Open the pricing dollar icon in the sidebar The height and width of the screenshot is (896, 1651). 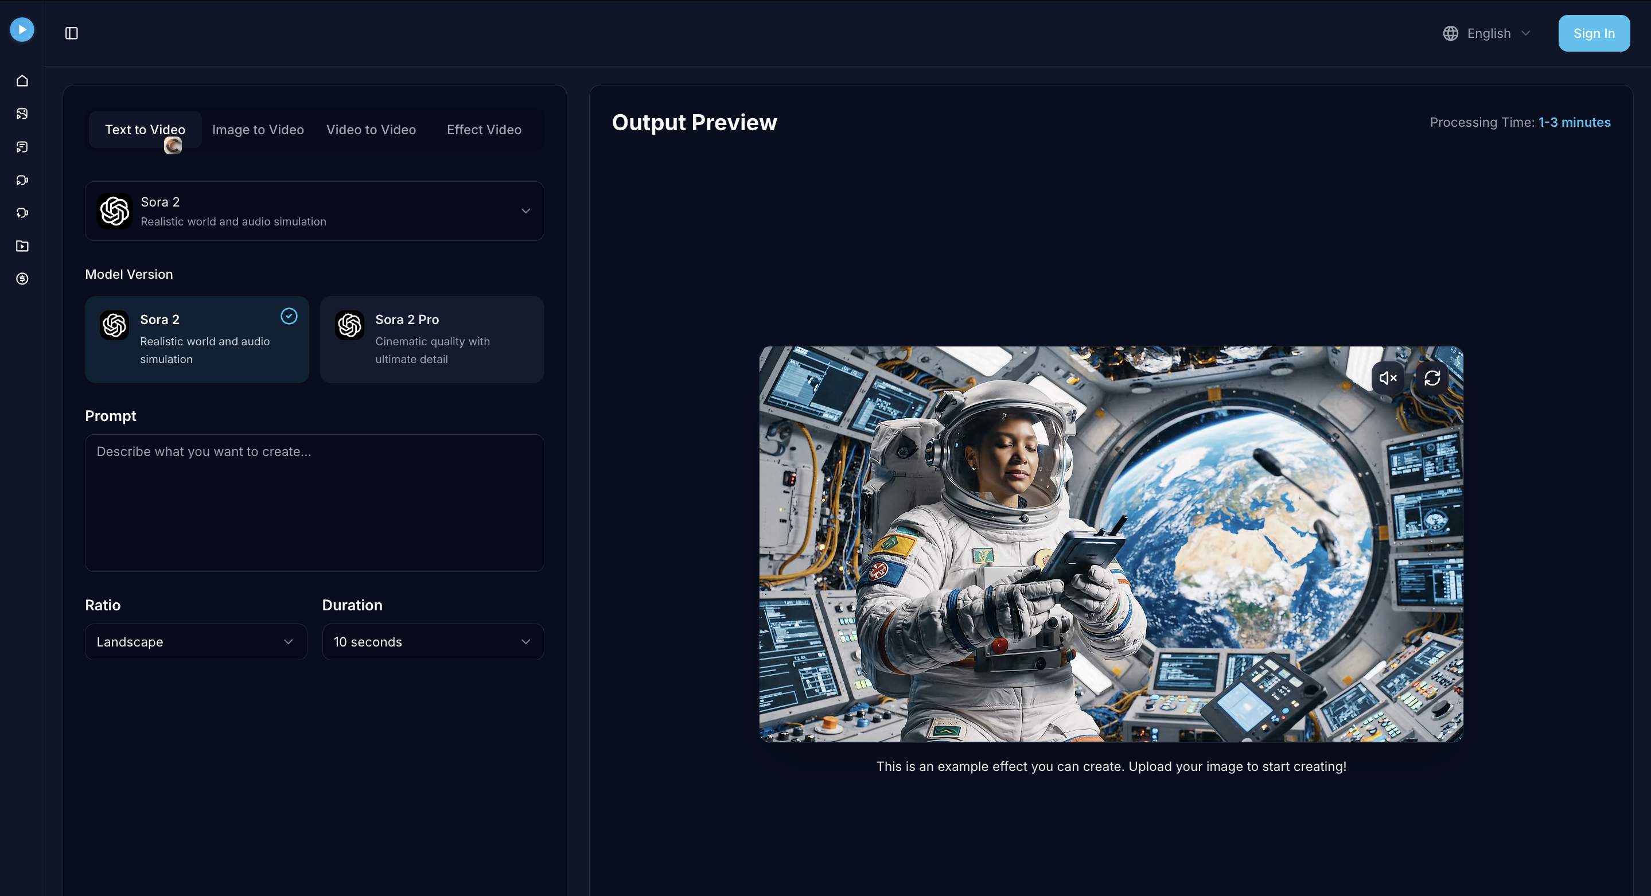[22, 278]
